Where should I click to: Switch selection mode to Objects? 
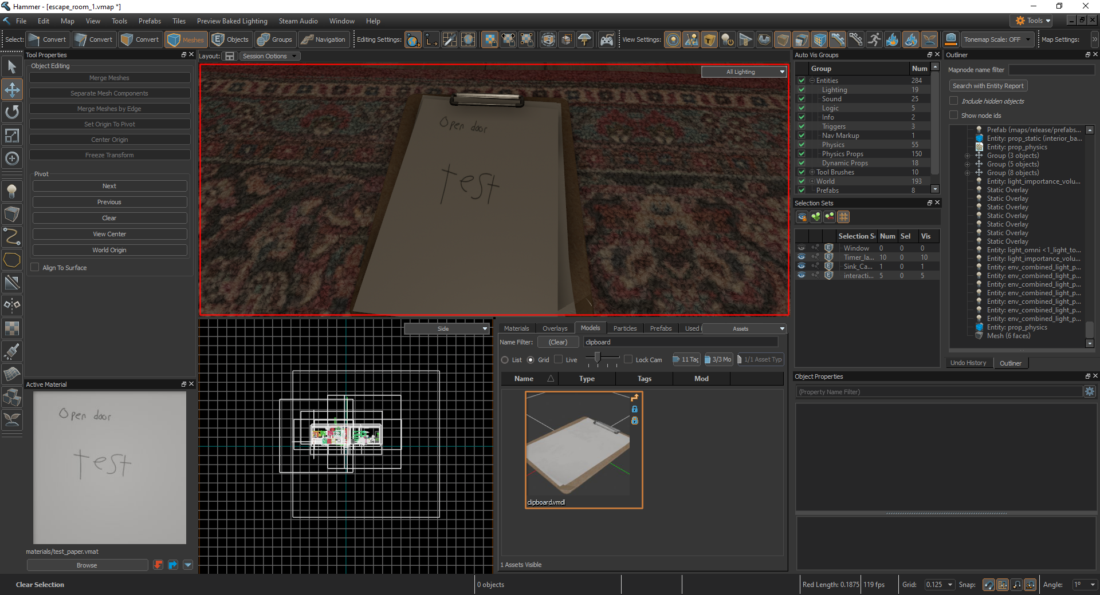coord(230,39)
